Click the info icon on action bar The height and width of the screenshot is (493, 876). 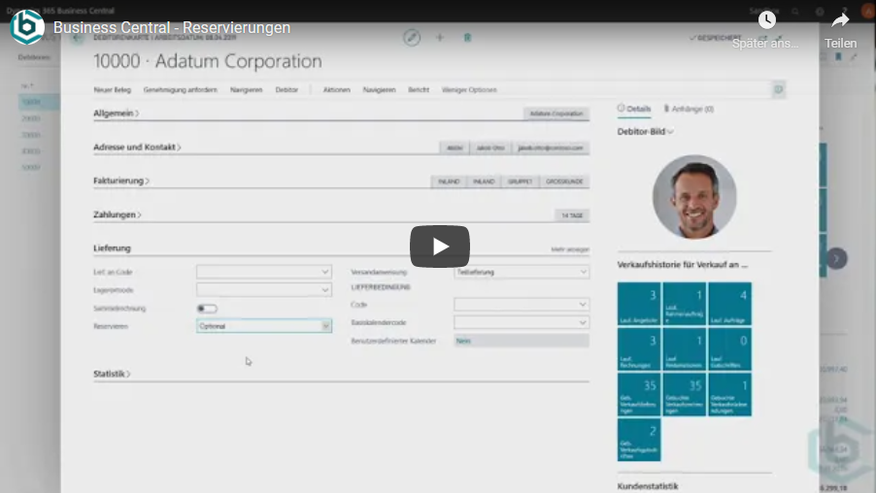(x=778, y=89)
